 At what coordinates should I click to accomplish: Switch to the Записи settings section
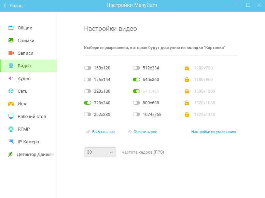point(28,53)
